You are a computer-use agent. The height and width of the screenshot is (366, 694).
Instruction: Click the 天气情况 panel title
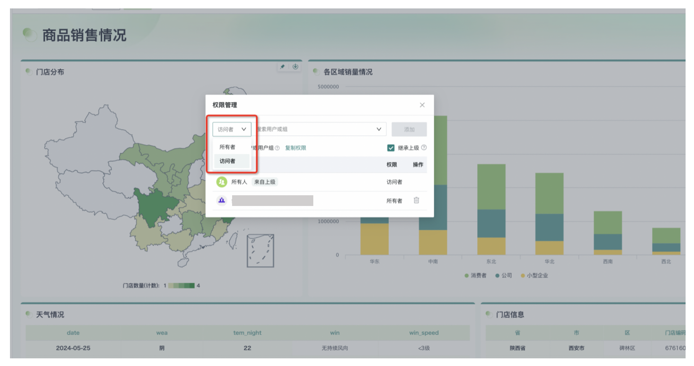[x=50, y=315]
